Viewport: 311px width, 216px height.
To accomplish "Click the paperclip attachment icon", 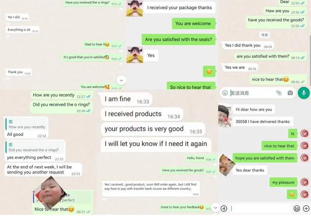I will click(279, 93).
